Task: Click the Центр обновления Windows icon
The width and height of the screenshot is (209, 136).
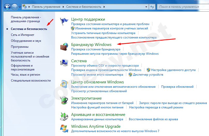Action: [64, 84]
